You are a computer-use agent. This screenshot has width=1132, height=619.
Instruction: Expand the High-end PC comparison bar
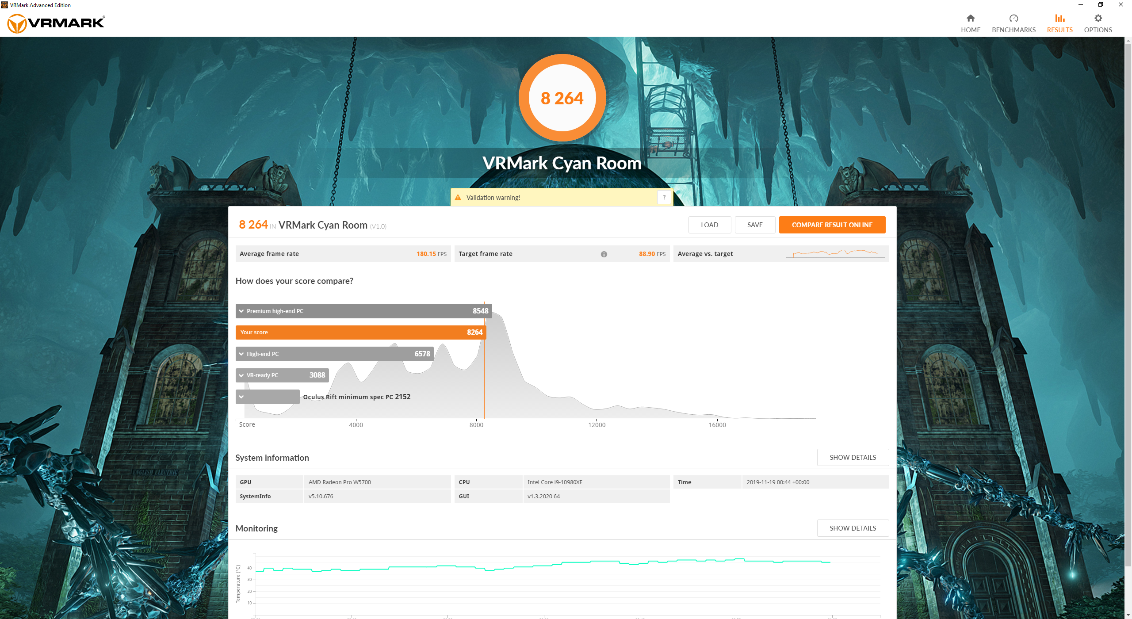click(241, 354)
